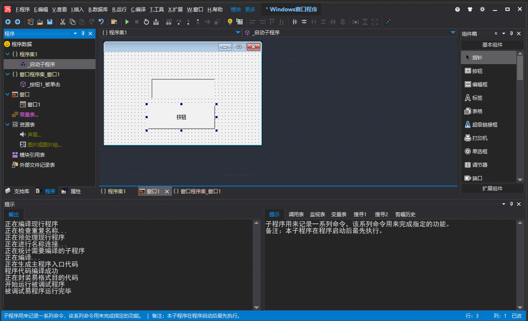
Task: Switch to the 窗口程序集_窗口1 editor tab
Action: pos(197,192)
